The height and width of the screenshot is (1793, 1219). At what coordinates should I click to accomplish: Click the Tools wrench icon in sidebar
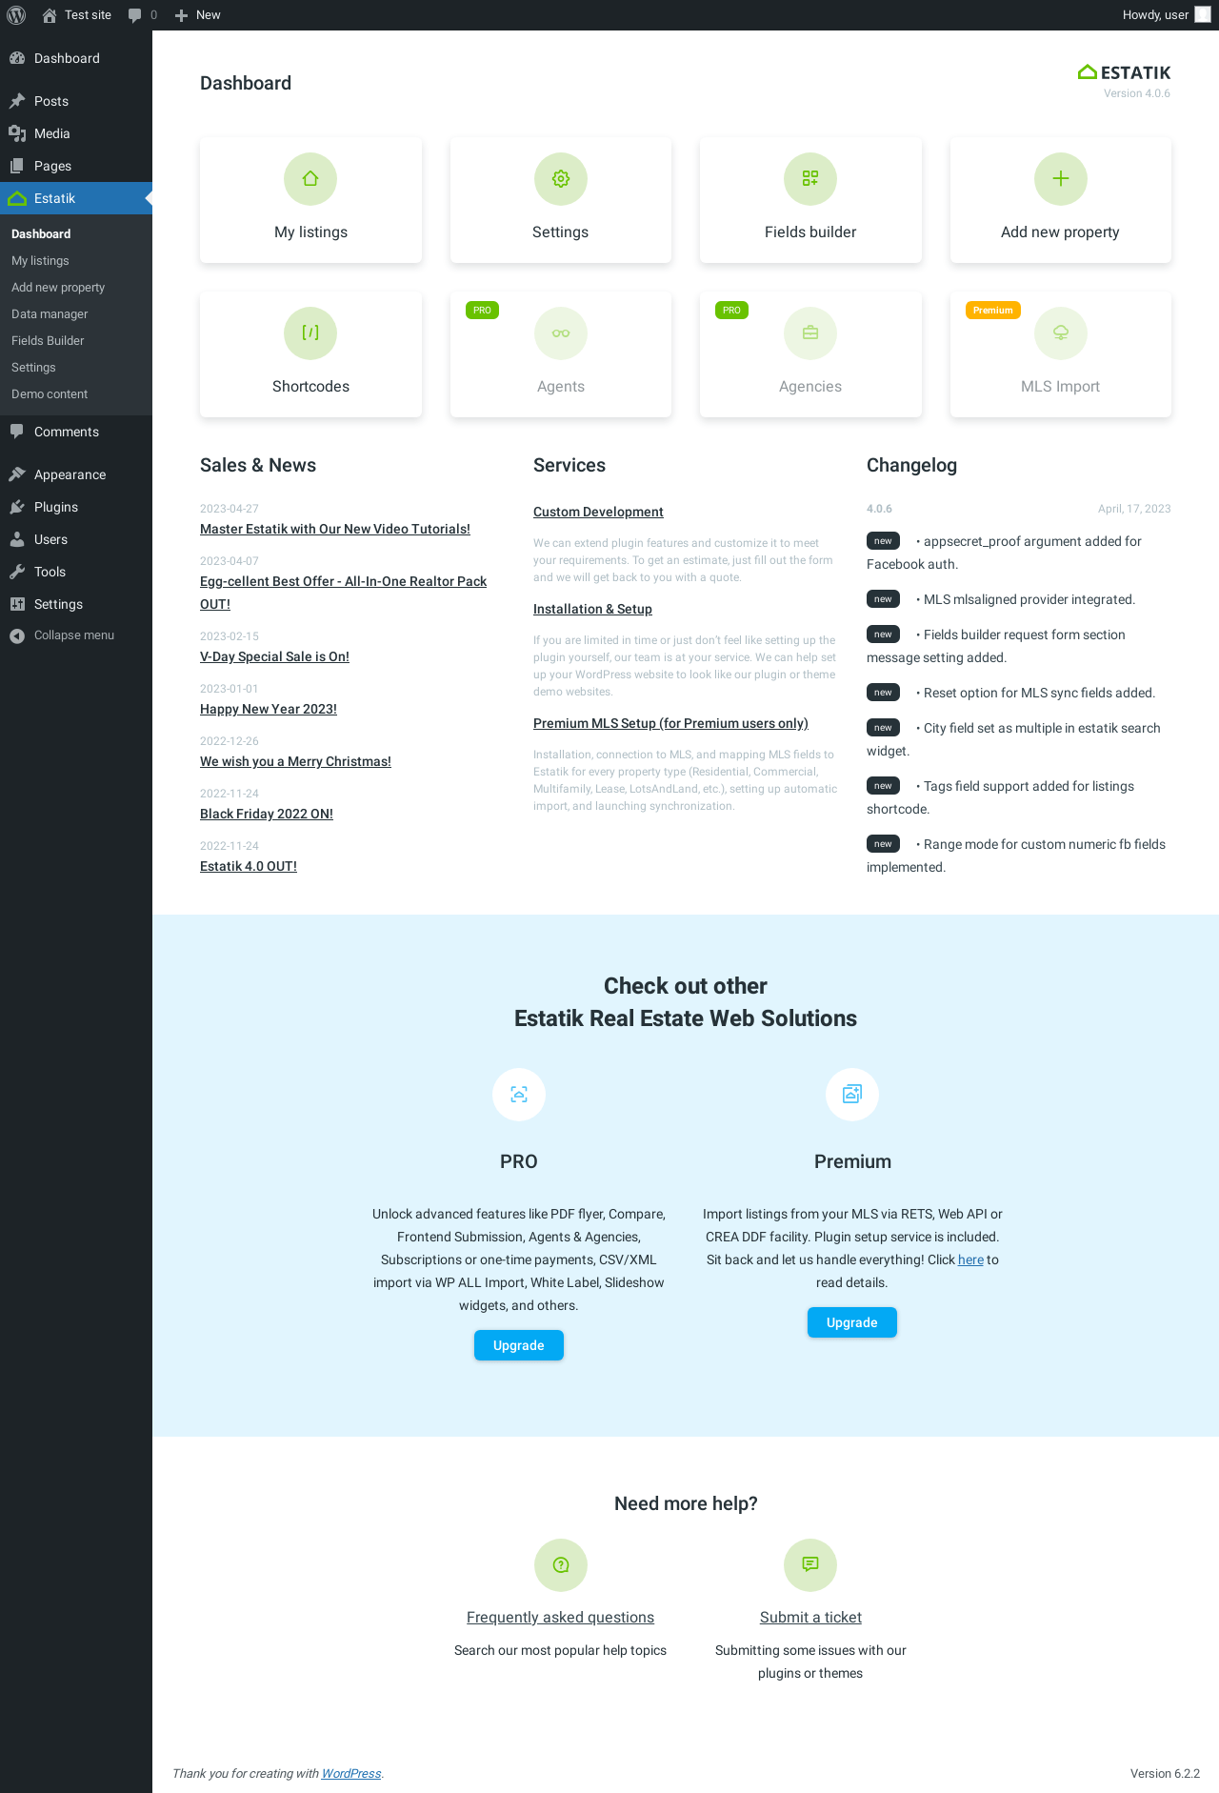[x=17, y=572]
